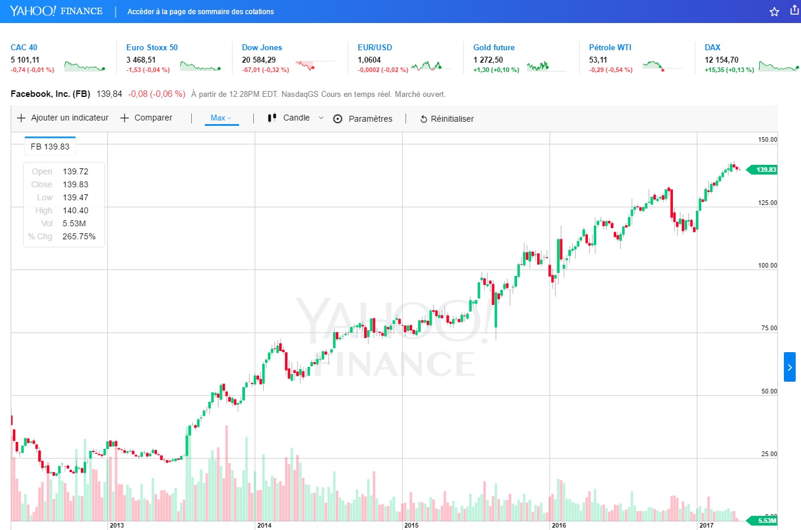Open the DAX sparkline chart
This screenshot has width=801, height=530.
779,66
